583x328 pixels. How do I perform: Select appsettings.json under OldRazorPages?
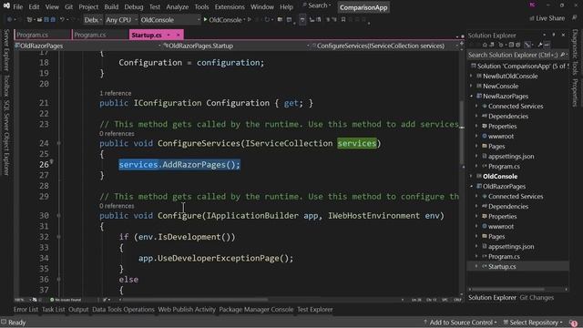tap(511, 247)
